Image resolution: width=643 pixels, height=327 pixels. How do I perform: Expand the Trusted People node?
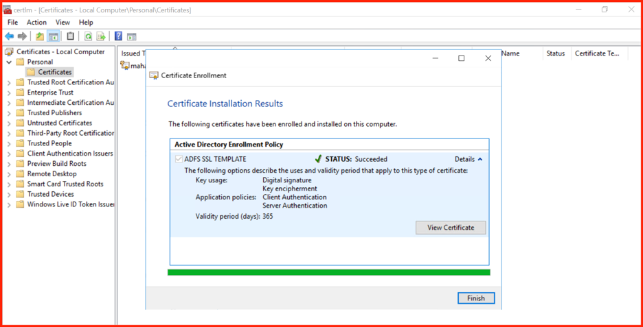(9, 144)
